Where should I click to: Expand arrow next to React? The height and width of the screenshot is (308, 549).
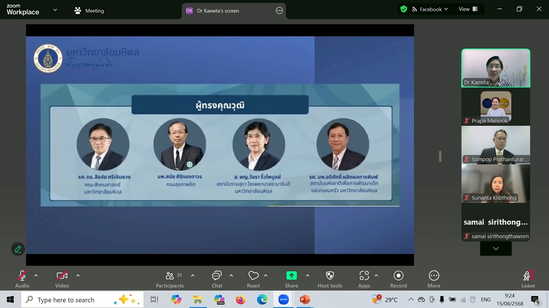[x=265, y=275]
